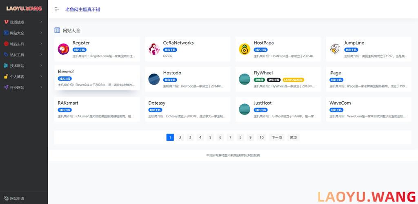
Task: Click the Register site logo
Action: tap(63, 49)
